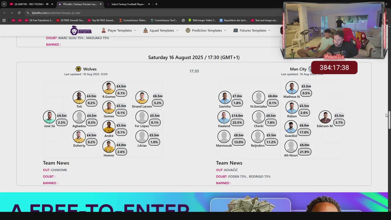This screenshot has height=220, width=391.
Task: Expand Prediction Templates dropdown chevron
Action: pyautogui.click(x=225, y=31)
